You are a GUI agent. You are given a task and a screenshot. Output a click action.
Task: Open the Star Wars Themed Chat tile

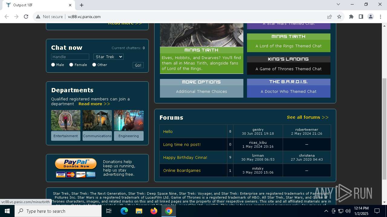[x=289, y=26]
